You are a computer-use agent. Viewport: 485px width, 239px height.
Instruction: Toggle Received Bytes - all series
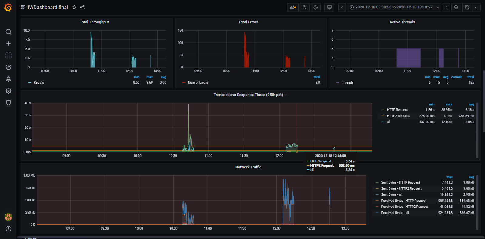[x=395, y=213]
